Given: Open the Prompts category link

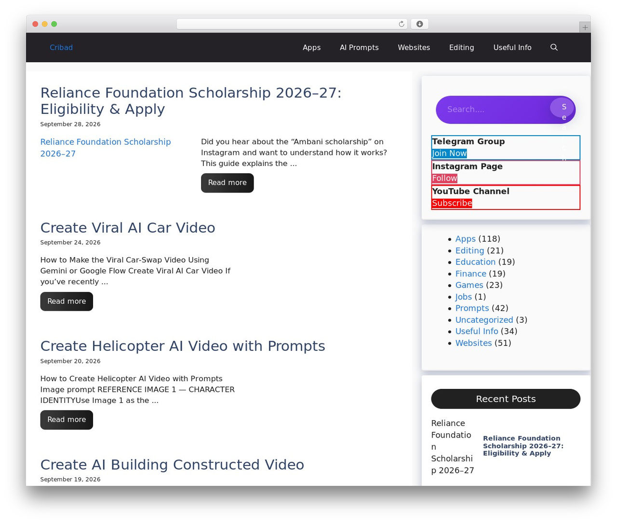Looking at the screenshot, I should point(472,308).
